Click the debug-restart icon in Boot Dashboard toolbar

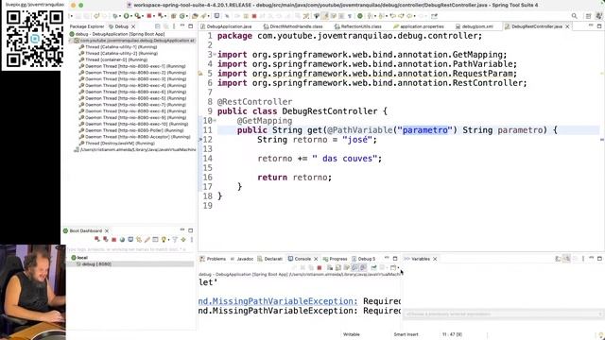pos(105,239)
